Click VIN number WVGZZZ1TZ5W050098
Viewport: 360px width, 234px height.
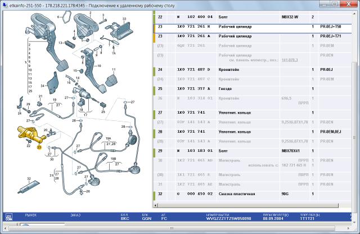tap(228, 219)
